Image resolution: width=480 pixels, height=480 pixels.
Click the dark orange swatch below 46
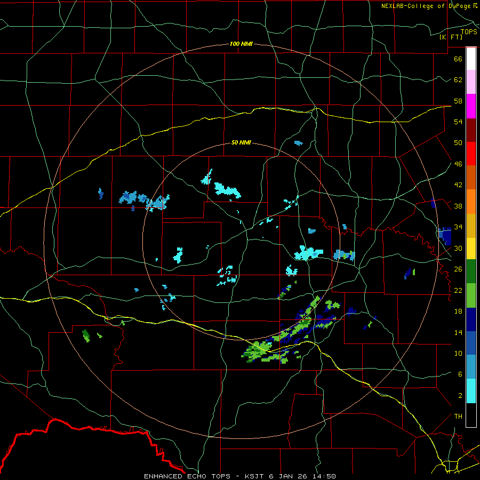coord(471,178)
